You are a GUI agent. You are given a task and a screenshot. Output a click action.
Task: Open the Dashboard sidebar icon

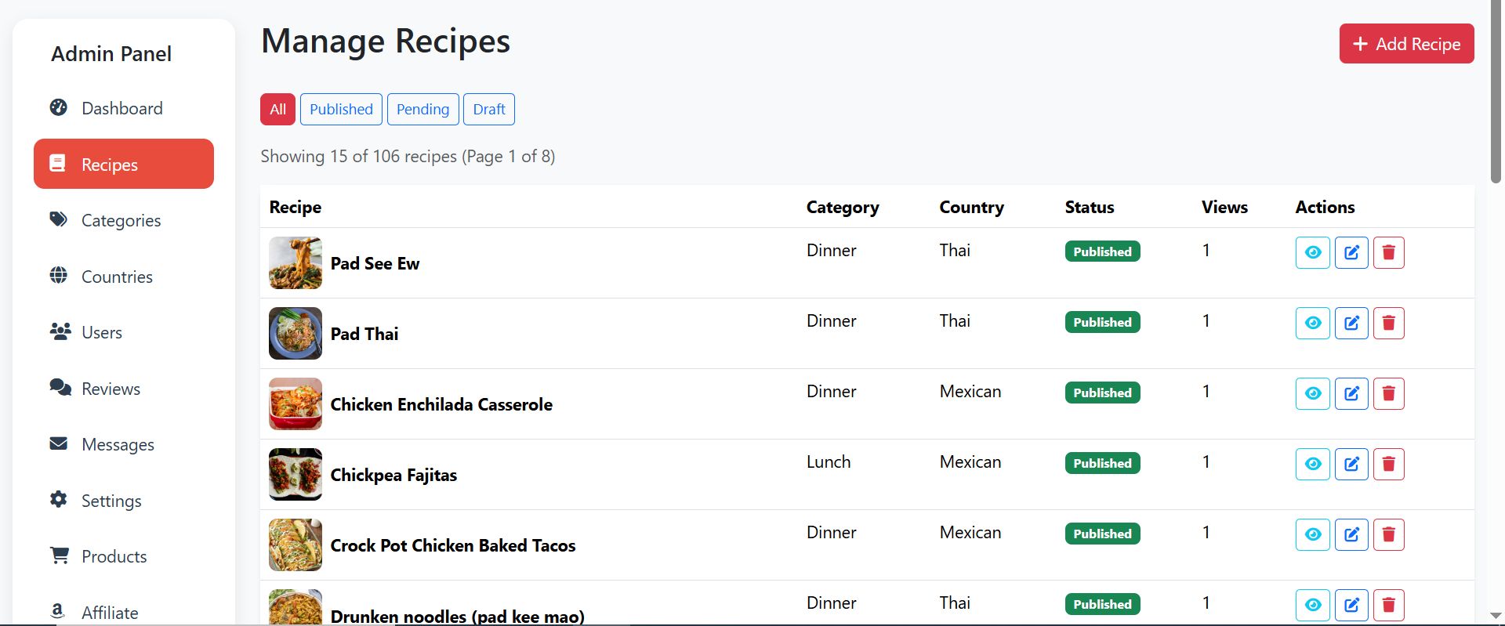[x=59, y=107]
